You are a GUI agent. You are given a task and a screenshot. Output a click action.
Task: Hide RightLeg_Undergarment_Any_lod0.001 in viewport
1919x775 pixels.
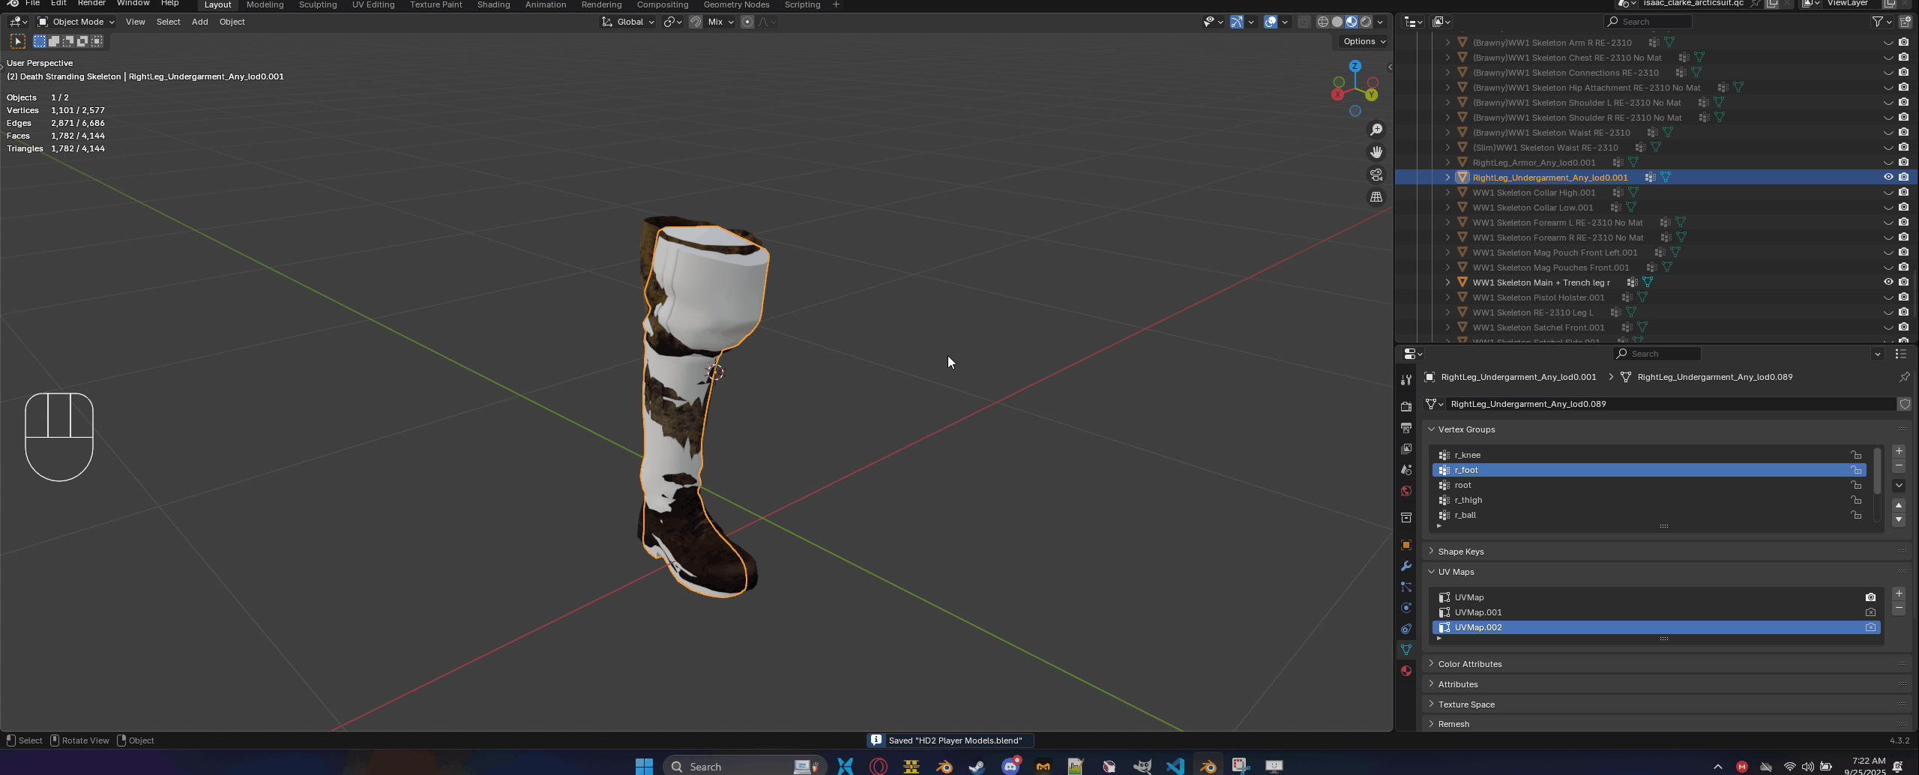coord(1888,178)
